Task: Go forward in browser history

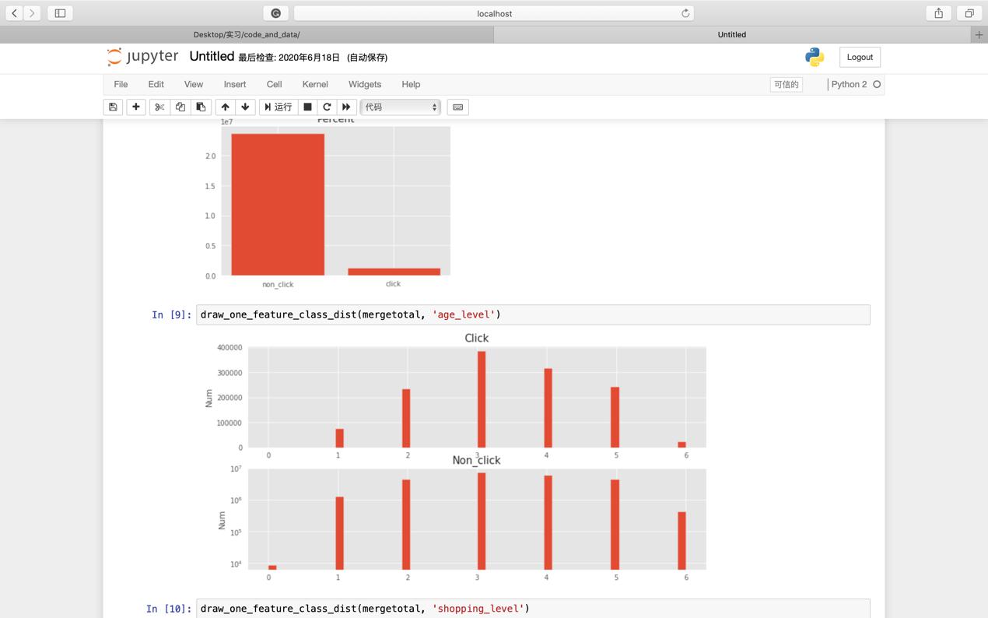Action: (33, 13)
